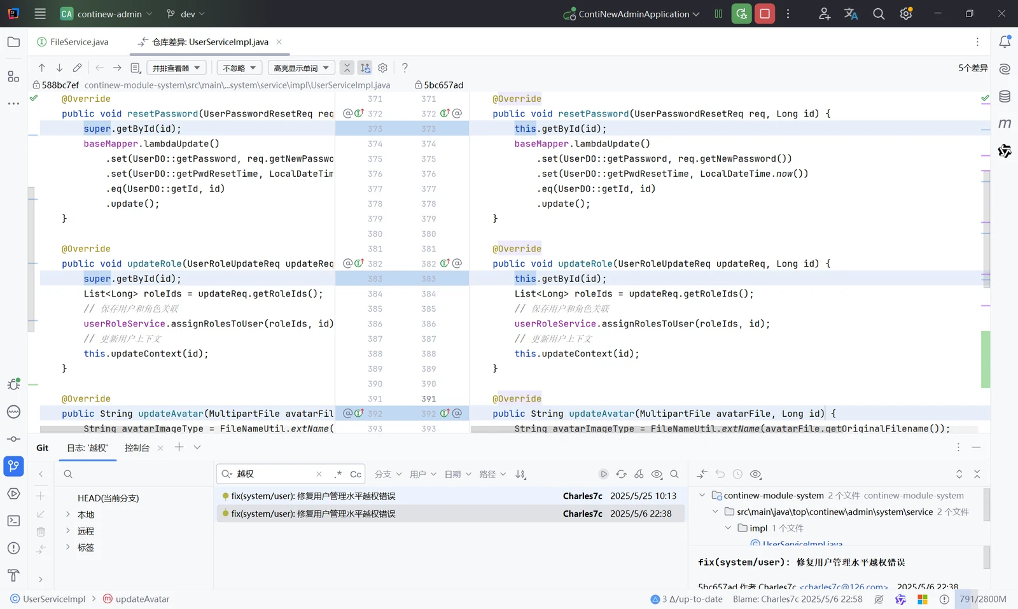Screen dimensions: 1018x609
Task: Open diff viewer settings gear
Action: (383, 67)
